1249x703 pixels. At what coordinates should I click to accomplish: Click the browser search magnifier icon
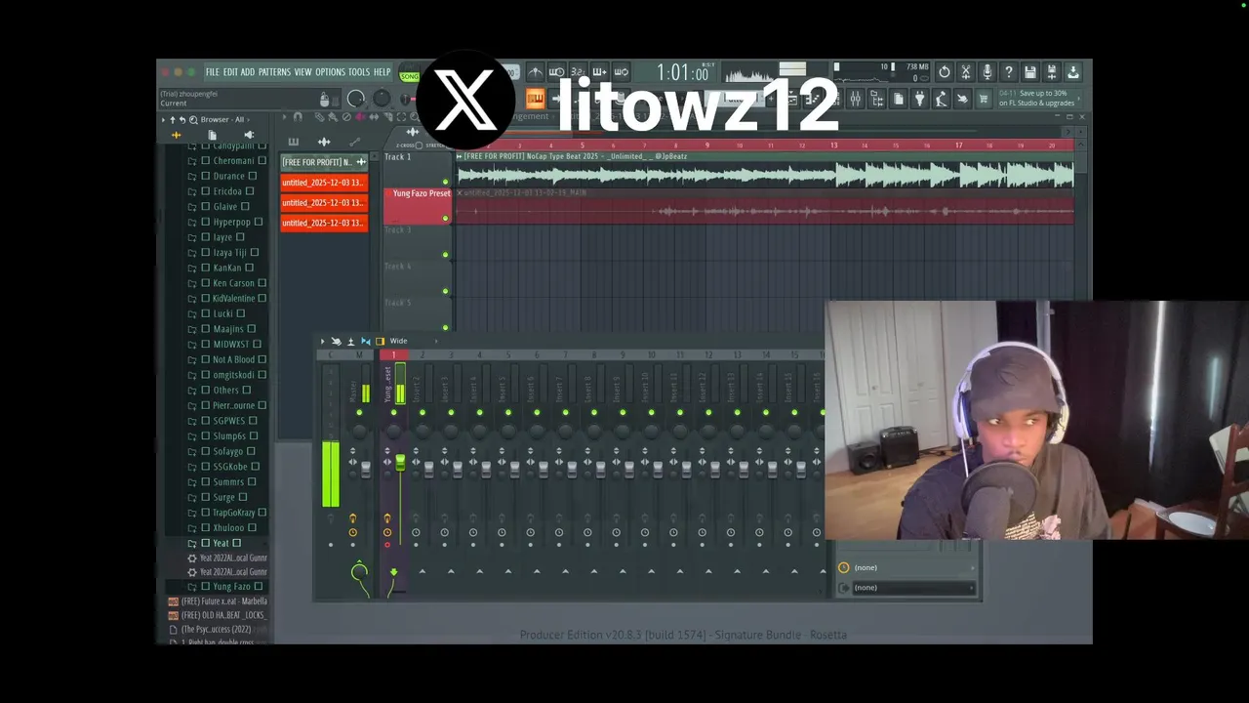(x=193, y=119)
